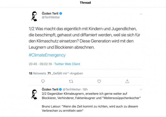
Task: Click the verified badge in the second tweet
Action: [x=61, y=89]
